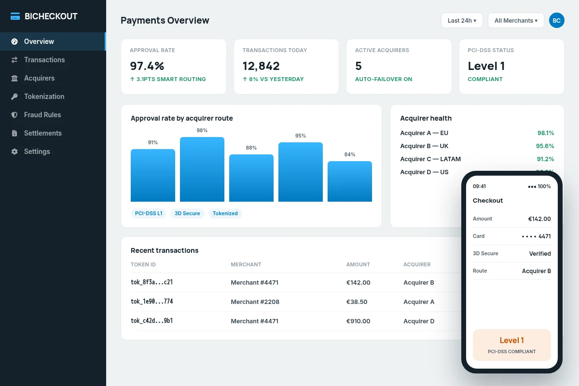This screenshot has height=386, width=579.
Task: Click the Level 1 PCI-DSS compliant badge on phone
Action: [x=512, y=345]
